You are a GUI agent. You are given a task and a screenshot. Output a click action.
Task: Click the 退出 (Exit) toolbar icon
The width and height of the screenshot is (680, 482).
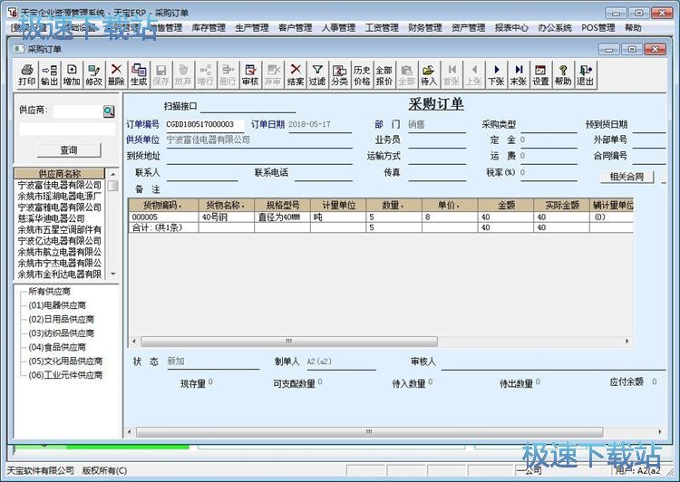pos(586,74)
